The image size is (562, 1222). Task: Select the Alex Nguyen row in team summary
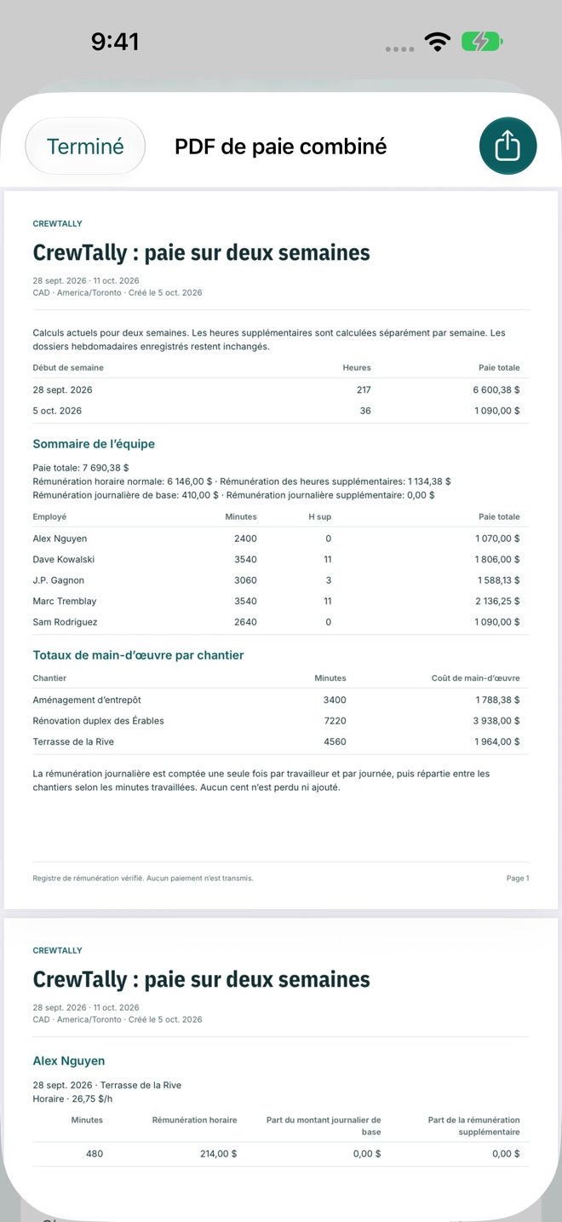[x=280, y=539]
